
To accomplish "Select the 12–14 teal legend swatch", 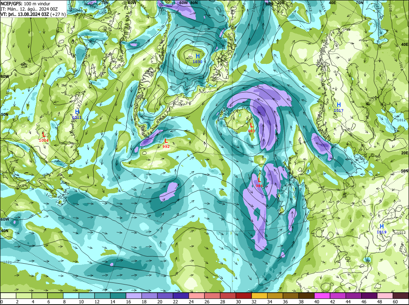I will pos(103,296).
